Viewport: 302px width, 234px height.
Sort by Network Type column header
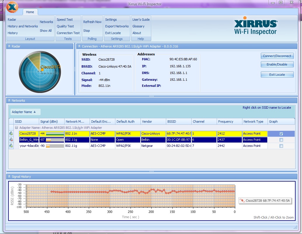pyautogui.click(x=255, y=122)
